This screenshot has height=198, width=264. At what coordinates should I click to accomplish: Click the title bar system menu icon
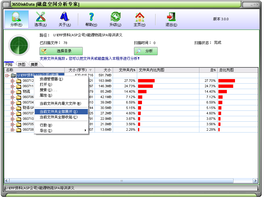click(6, 5)
